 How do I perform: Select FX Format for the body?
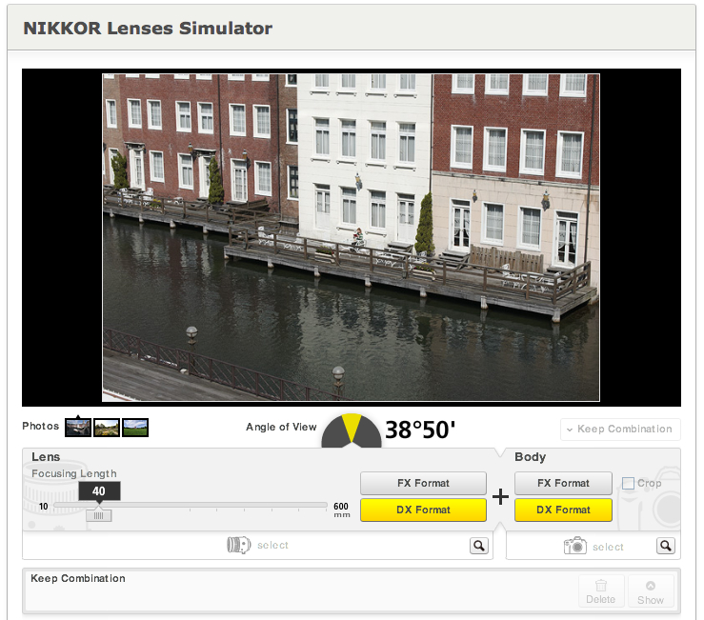(x=565, y=483)
